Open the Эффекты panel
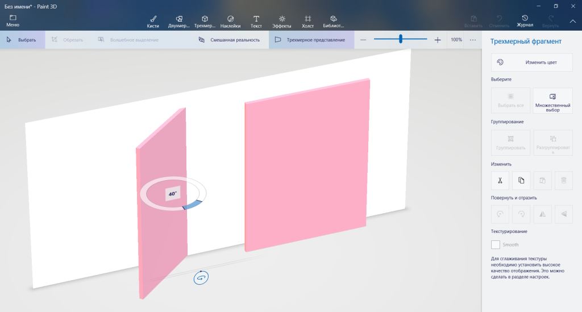This screenshot has width=582, height=312. tap(281, 21)
